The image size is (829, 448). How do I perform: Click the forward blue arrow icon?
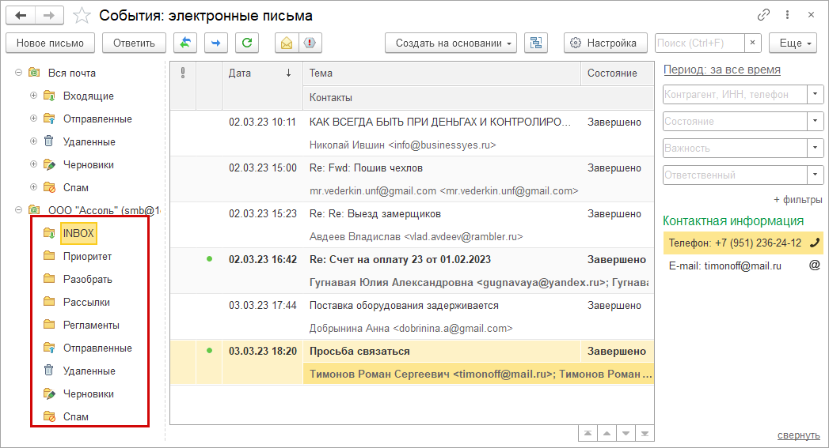[216, 43]
